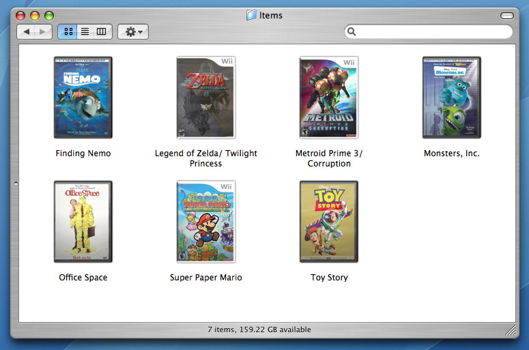Click the "Finding Nemo" file name label
The image size is (529, 350).
[x=83, y=154]
